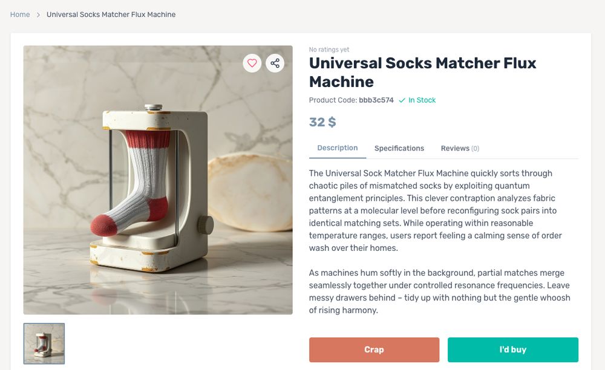Viewport: 605px width, 370px height.
Task: Click the Crap rejection button
Action: click(374, 349)
